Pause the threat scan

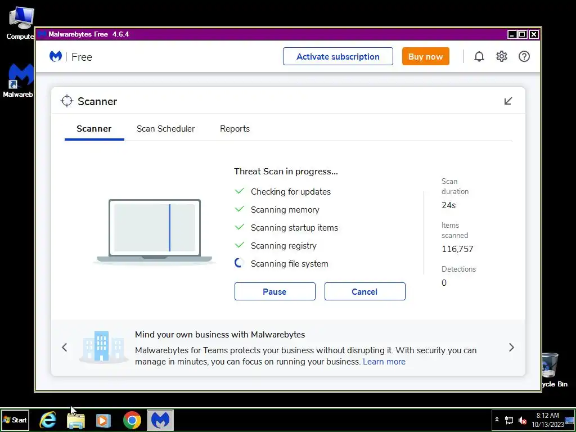pyautogui.click(x=274, y=292)
